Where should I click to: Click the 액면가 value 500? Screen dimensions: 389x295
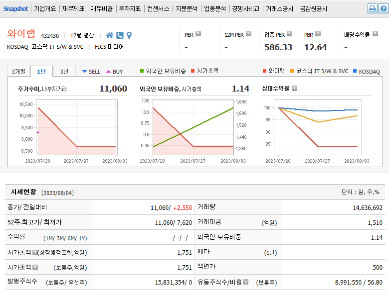pyautogui.click(x=378, y=267)
